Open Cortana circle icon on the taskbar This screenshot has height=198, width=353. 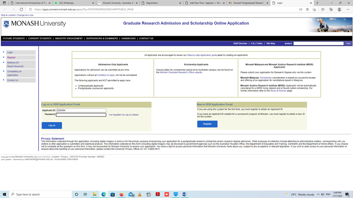[76, 194]
